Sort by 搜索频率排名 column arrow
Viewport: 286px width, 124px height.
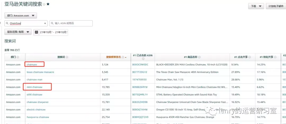pyautogui.click(x=126, y=57)
